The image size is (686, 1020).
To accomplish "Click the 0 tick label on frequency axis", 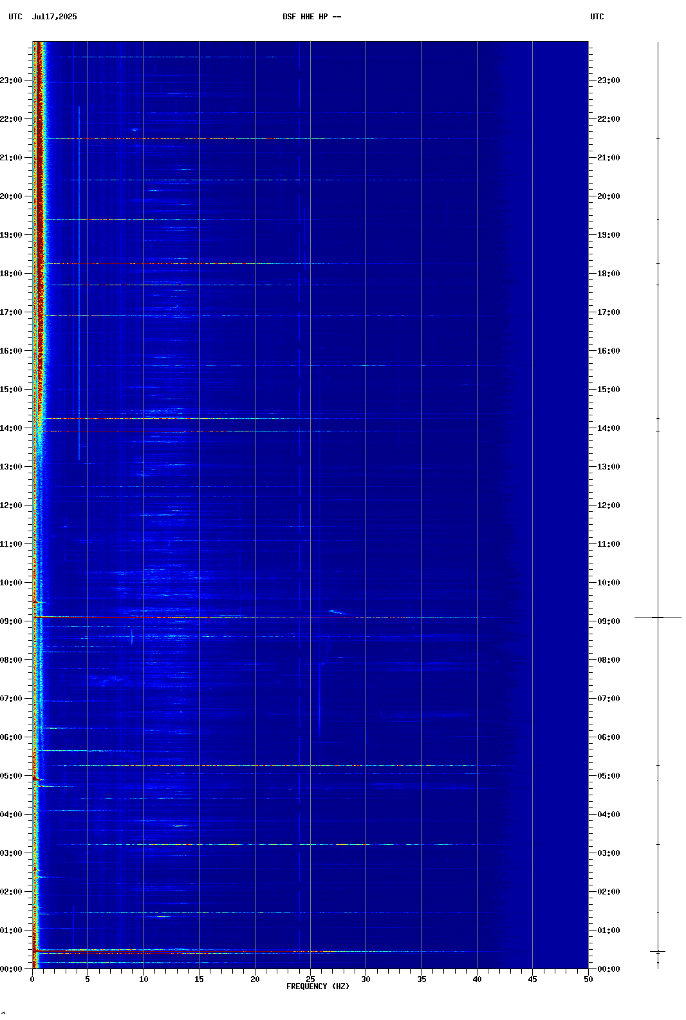I will pyautogui.click(x=32, y=979).
